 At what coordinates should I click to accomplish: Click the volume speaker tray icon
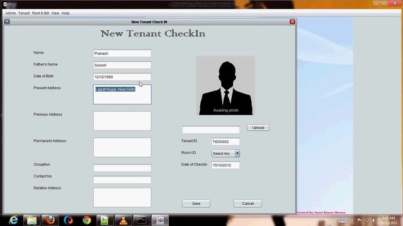pos(373,220)
